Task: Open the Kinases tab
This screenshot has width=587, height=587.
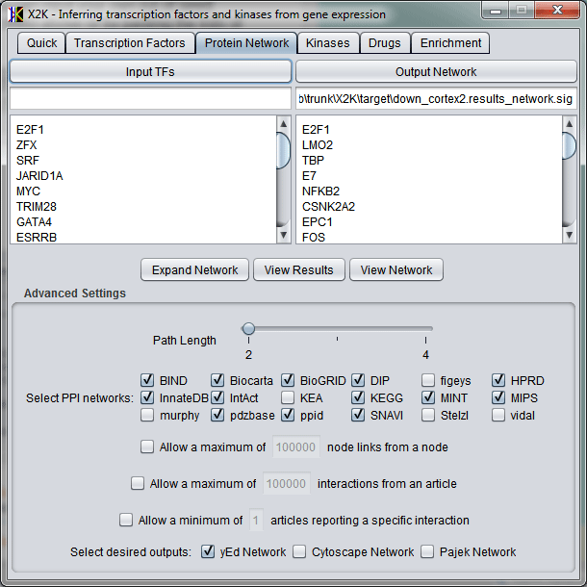Action: 327,43
